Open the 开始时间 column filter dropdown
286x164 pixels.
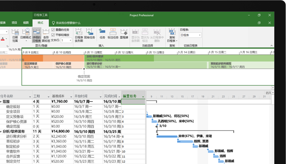(101, 97)
